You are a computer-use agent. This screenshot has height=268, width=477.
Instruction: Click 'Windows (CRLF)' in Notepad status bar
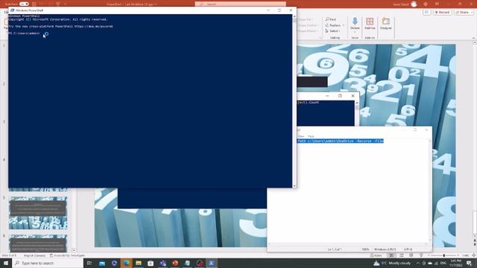point(385,249)
